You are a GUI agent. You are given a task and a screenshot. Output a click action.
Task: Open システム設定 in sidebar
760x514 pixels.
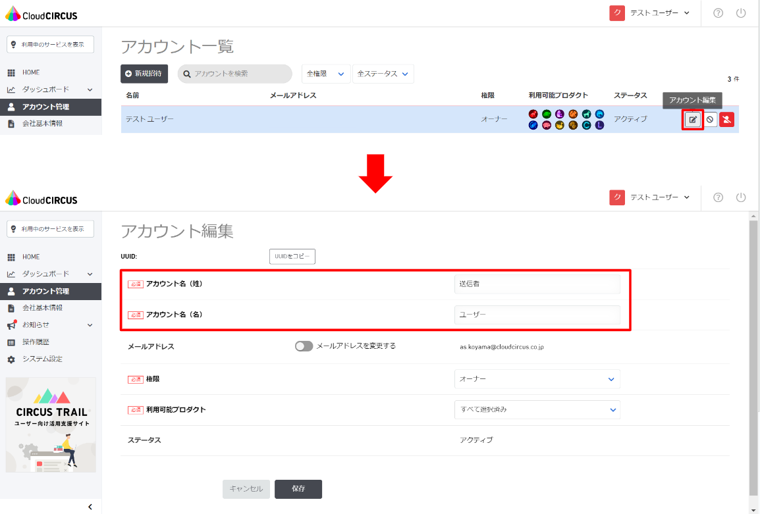pos(51,359)
